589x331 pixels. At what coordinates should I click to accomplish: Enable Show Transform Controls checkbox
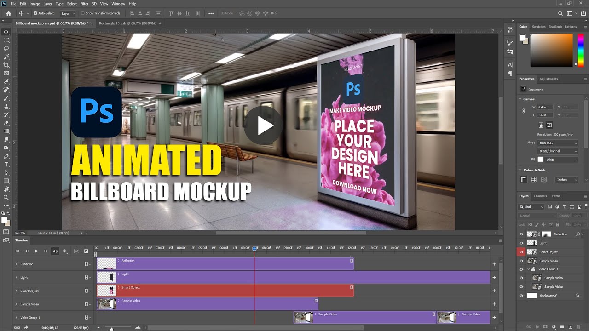(x=83, y=13)
